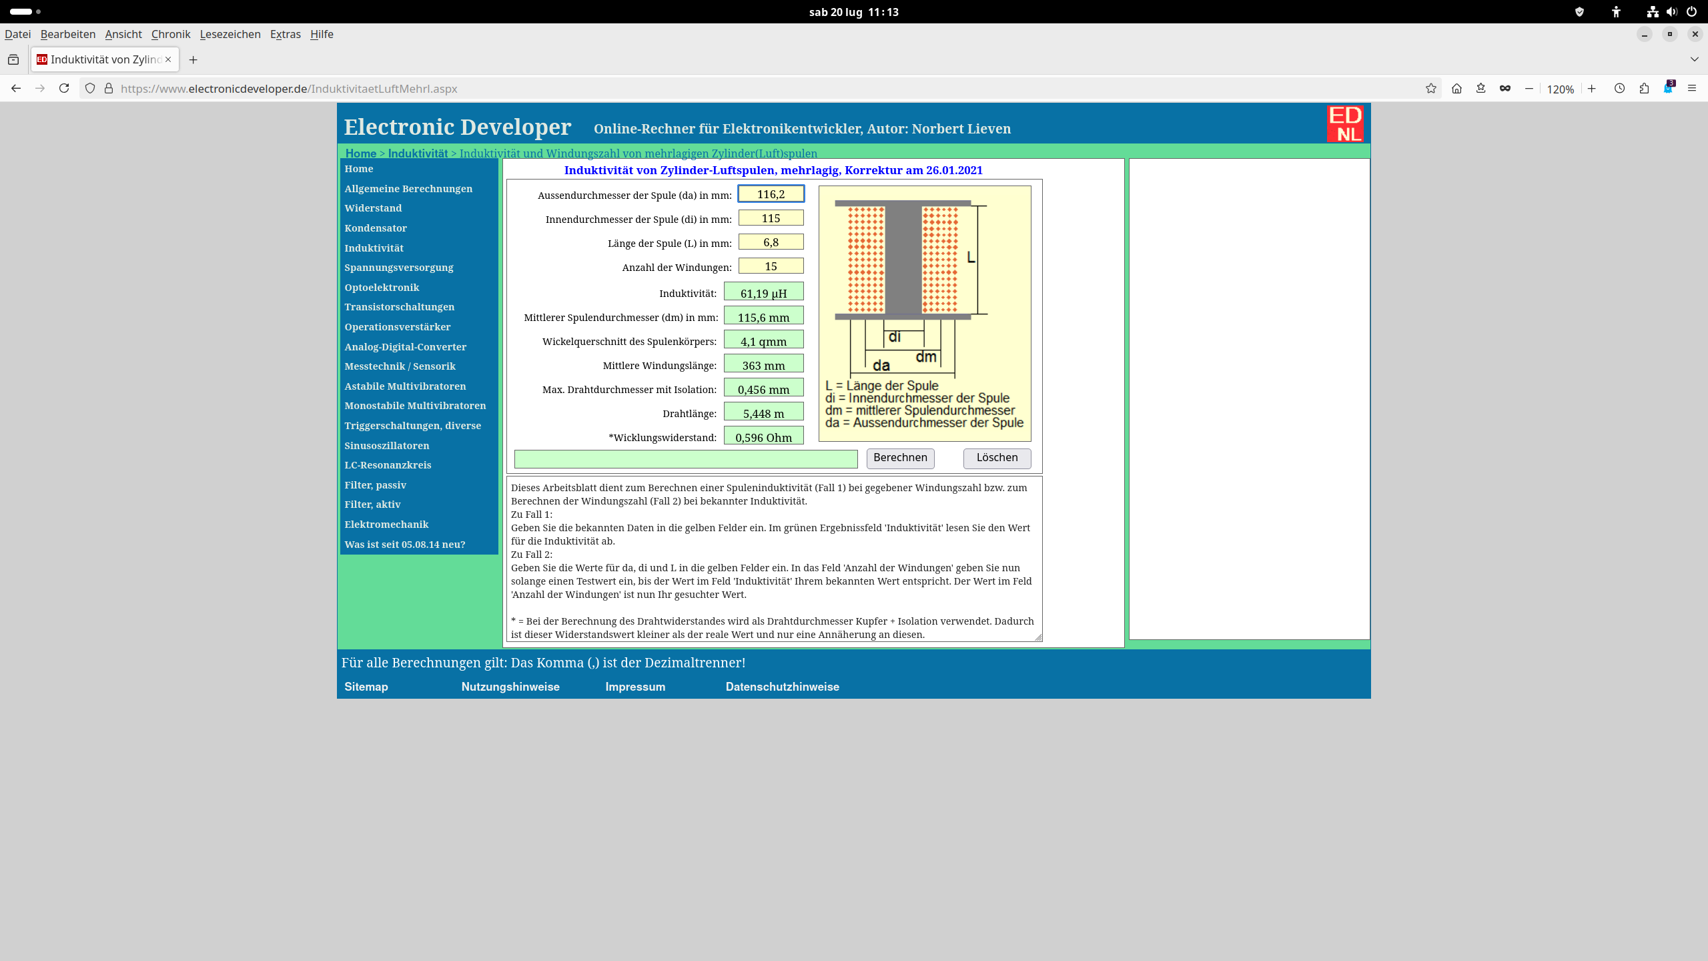The image size is (1708, 961).
Task: Click the Löschen button
Action: (997, 458)
